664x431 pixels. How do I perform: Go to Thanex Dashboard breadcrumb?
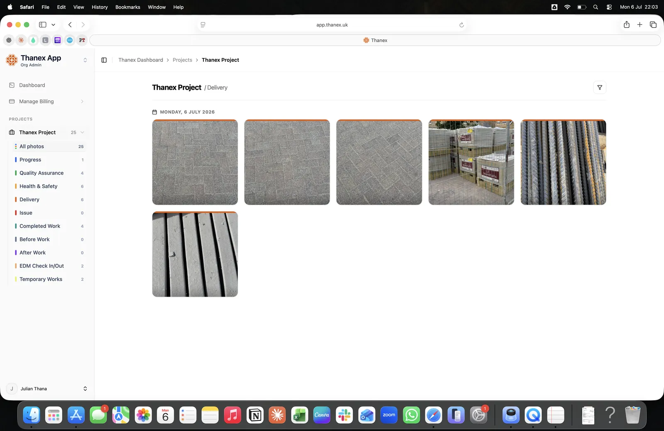141,60
